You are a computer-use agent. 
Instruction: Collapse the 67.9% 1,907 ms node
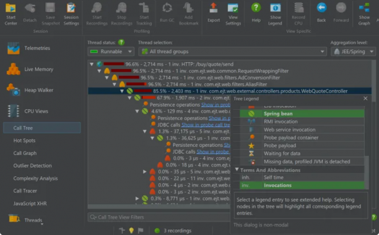pos(129,97)
